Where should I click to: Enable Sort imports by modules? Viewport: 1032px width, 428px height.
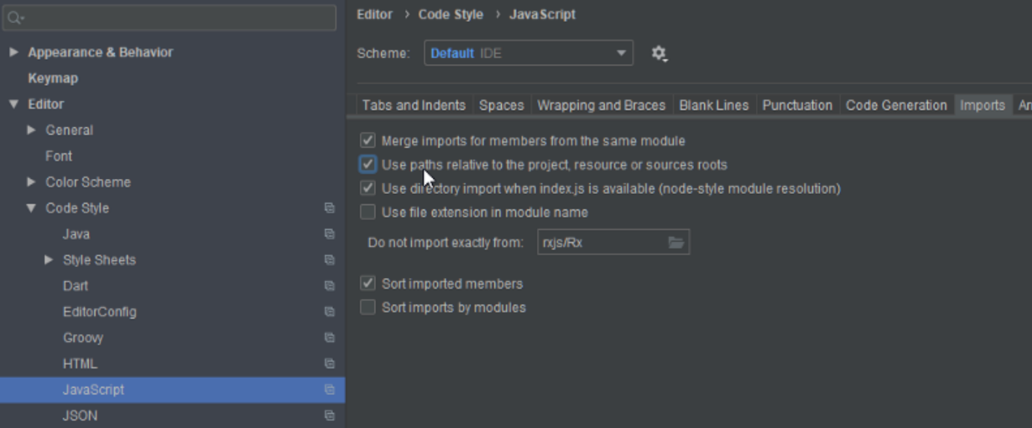click(x=368, y=307)
